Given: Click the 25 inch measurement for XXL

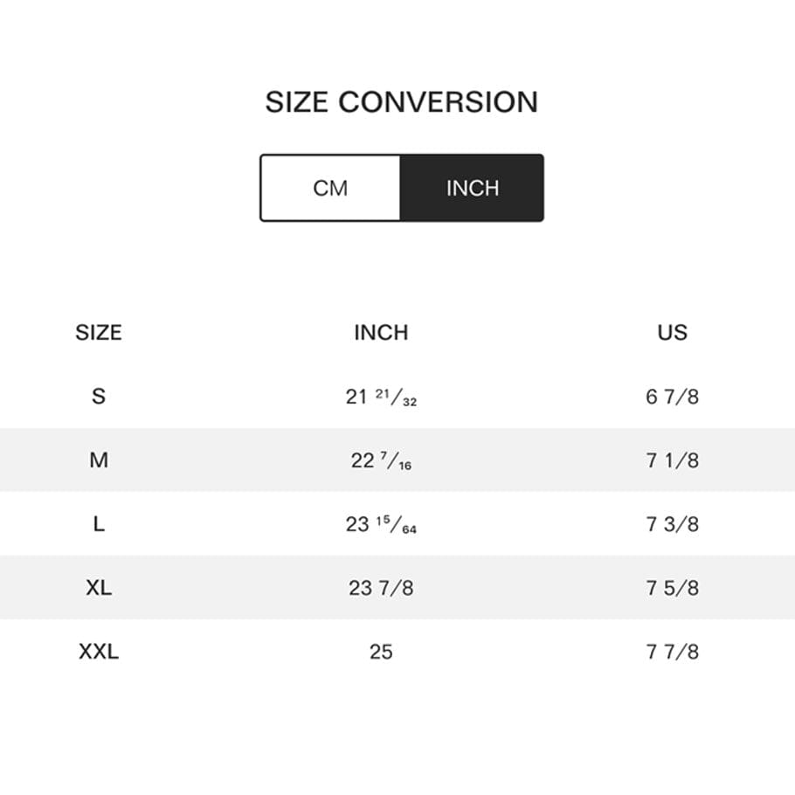Looking at the screenshot, I should (381, 652).
